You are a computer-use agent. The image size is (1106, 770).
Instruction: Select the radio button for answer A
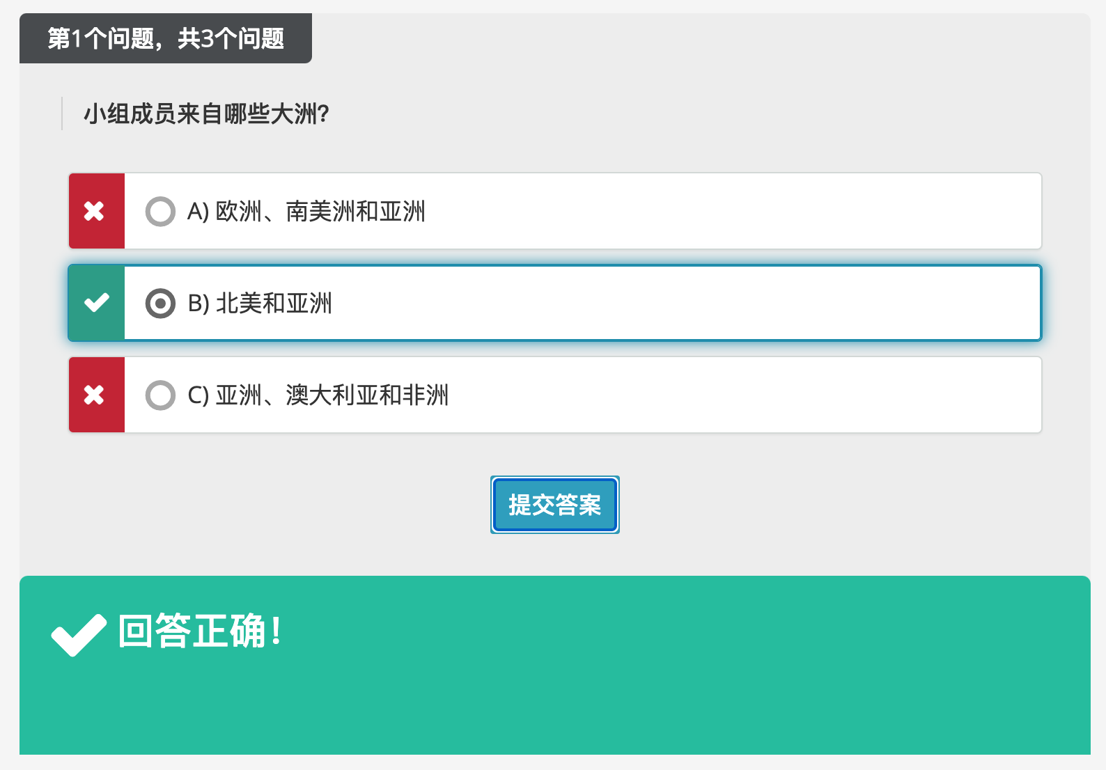(160, 212)
